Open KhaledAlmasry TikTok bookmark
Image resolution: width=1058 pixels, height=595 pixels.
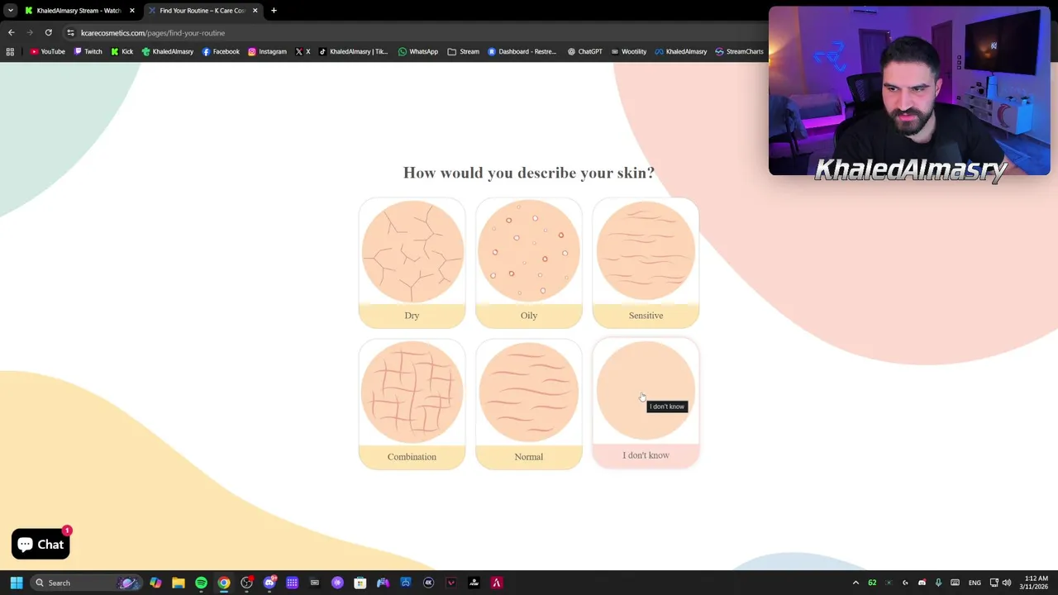353,51
